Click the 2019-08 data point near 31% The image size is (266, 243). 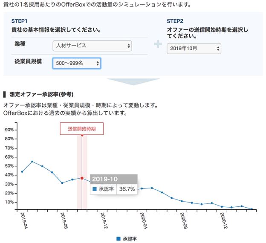coord(62,183)
